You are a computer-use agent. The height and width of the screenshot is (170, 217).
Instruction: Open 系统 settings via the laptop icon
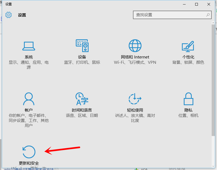(29, 45)
